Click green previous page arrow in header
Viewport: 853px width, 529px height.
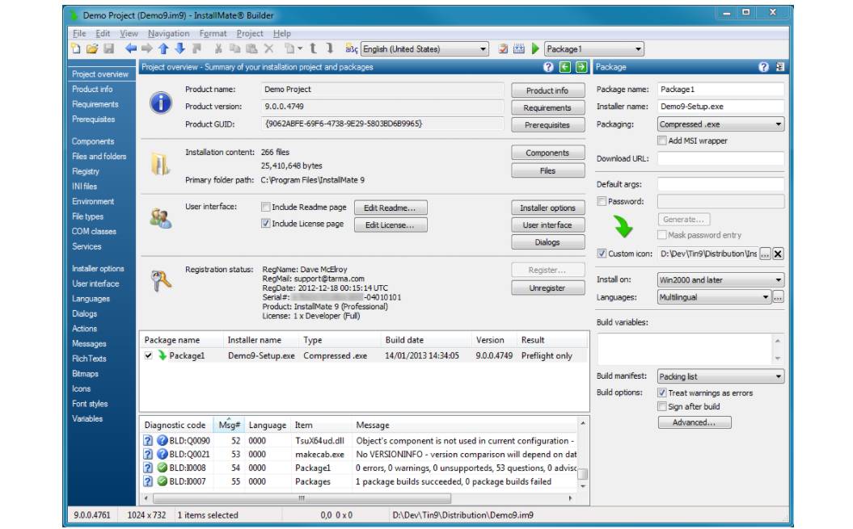point(565,67)
